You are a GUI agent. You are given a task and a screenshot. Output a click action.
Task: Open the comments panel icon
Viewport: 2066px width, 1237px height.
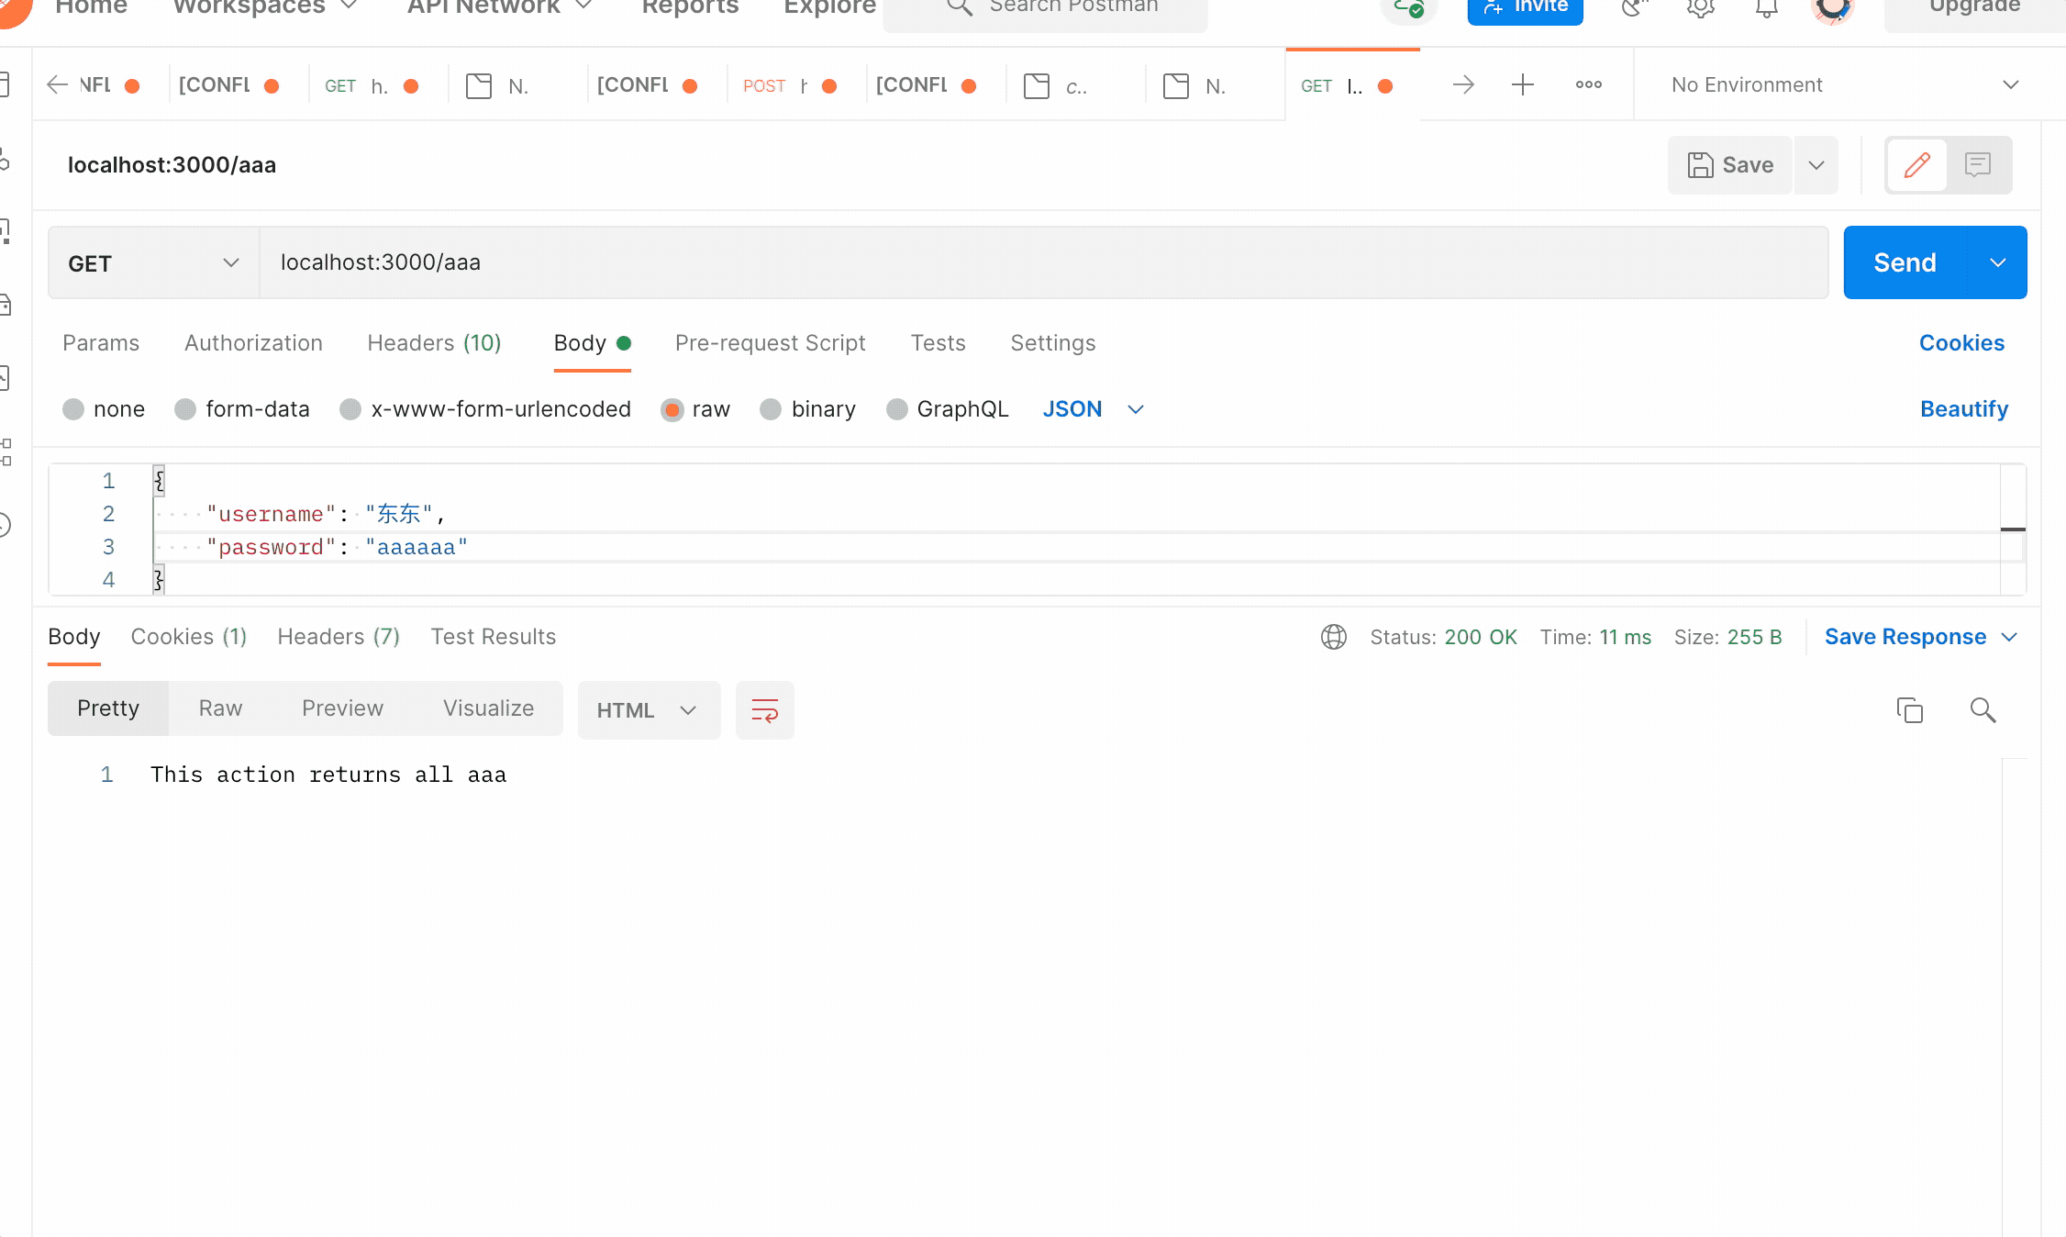[x=1979, y=165]
